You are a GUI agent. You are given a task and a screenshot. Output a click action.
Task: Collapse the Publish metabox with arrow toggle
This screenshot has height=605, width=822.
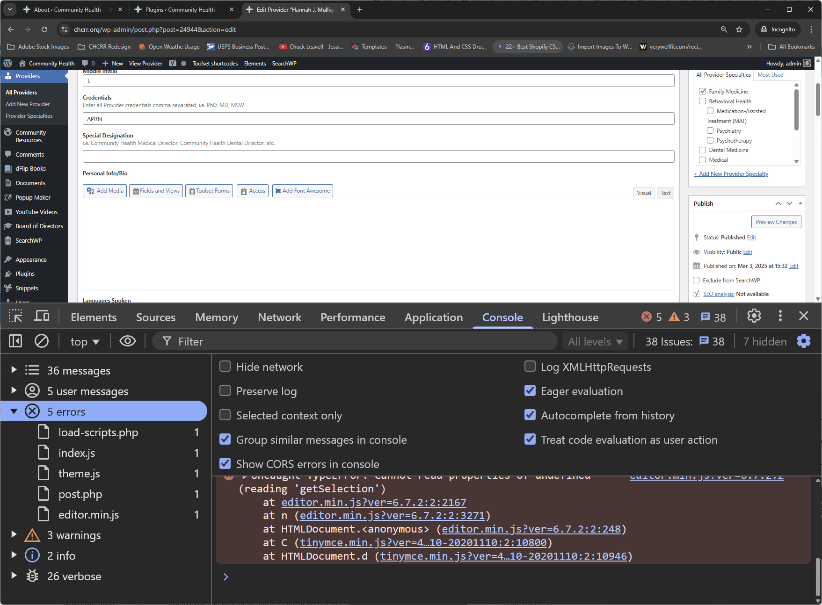coord(800,203)
